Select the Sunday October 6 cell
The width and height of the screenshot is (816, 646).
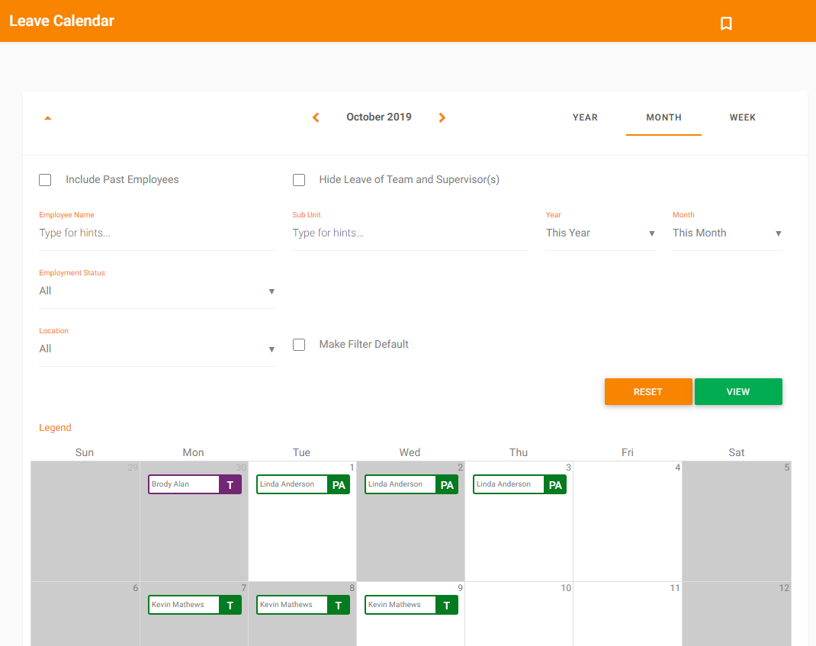[x=85, y=614]
